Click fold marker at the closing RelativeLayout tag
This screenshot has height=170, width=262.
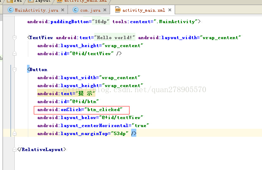pyautogui.click(x=15, y=149)
